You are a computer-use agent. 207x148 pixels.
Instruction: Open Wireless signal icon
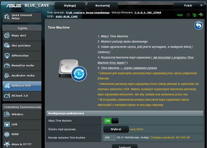[7, 114]
